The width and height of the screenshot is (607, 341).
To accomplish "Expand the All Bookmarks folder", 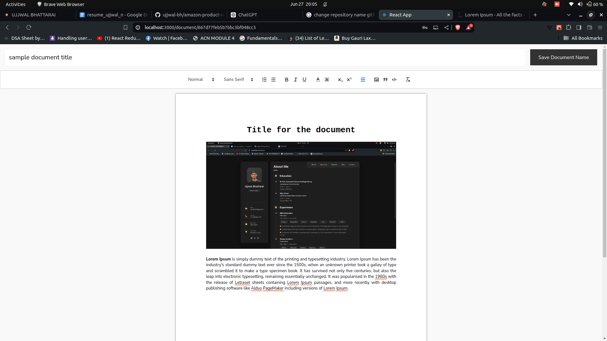I will [x=583, y=38].
